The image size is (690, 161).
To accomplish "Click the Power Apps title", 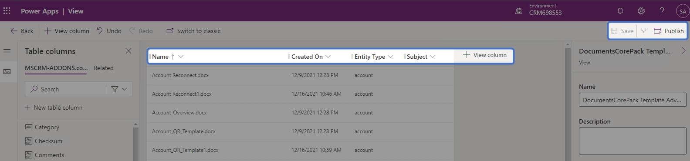I will (40, 11).
